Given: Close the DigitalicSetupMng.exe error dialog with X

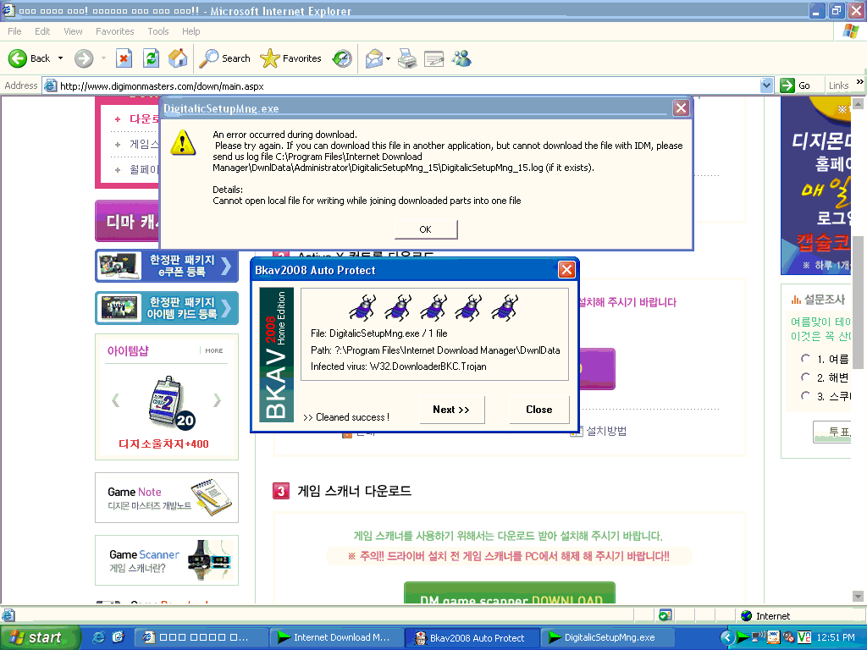Looking at the screenshot, I should (x=681, y=108).
